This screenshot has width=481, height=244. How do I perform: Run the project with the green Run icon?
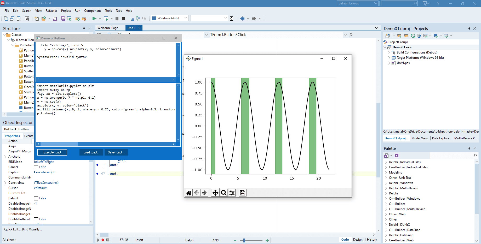94,18
